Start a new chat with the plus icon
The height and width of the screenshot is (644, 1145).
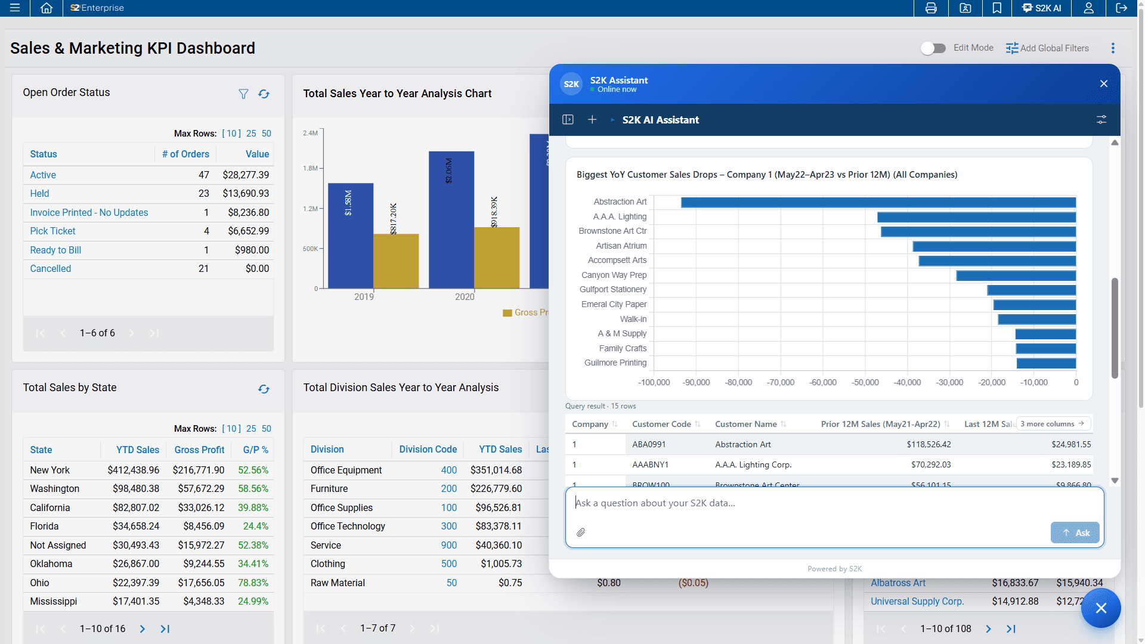tap(592, 120)
